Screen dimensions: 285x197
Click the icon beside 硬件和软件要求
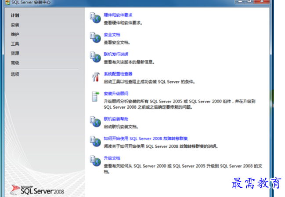pyautogui.click(x=95, y=18)
